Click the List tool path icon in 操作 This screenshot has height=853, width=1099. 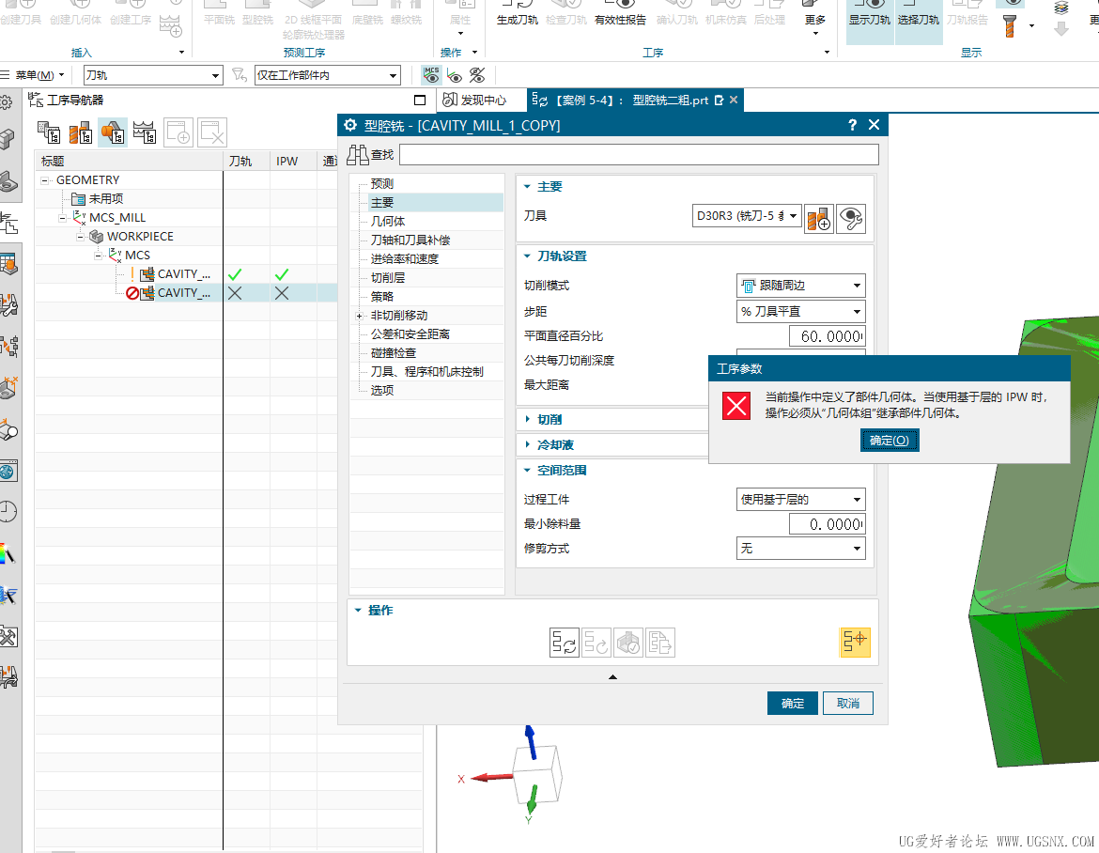(x=659, y=642)
